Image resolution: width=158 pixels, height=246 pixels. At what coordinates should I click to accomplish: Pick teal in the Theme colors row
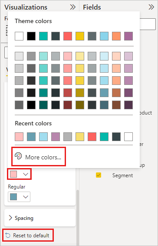[43, 36]
